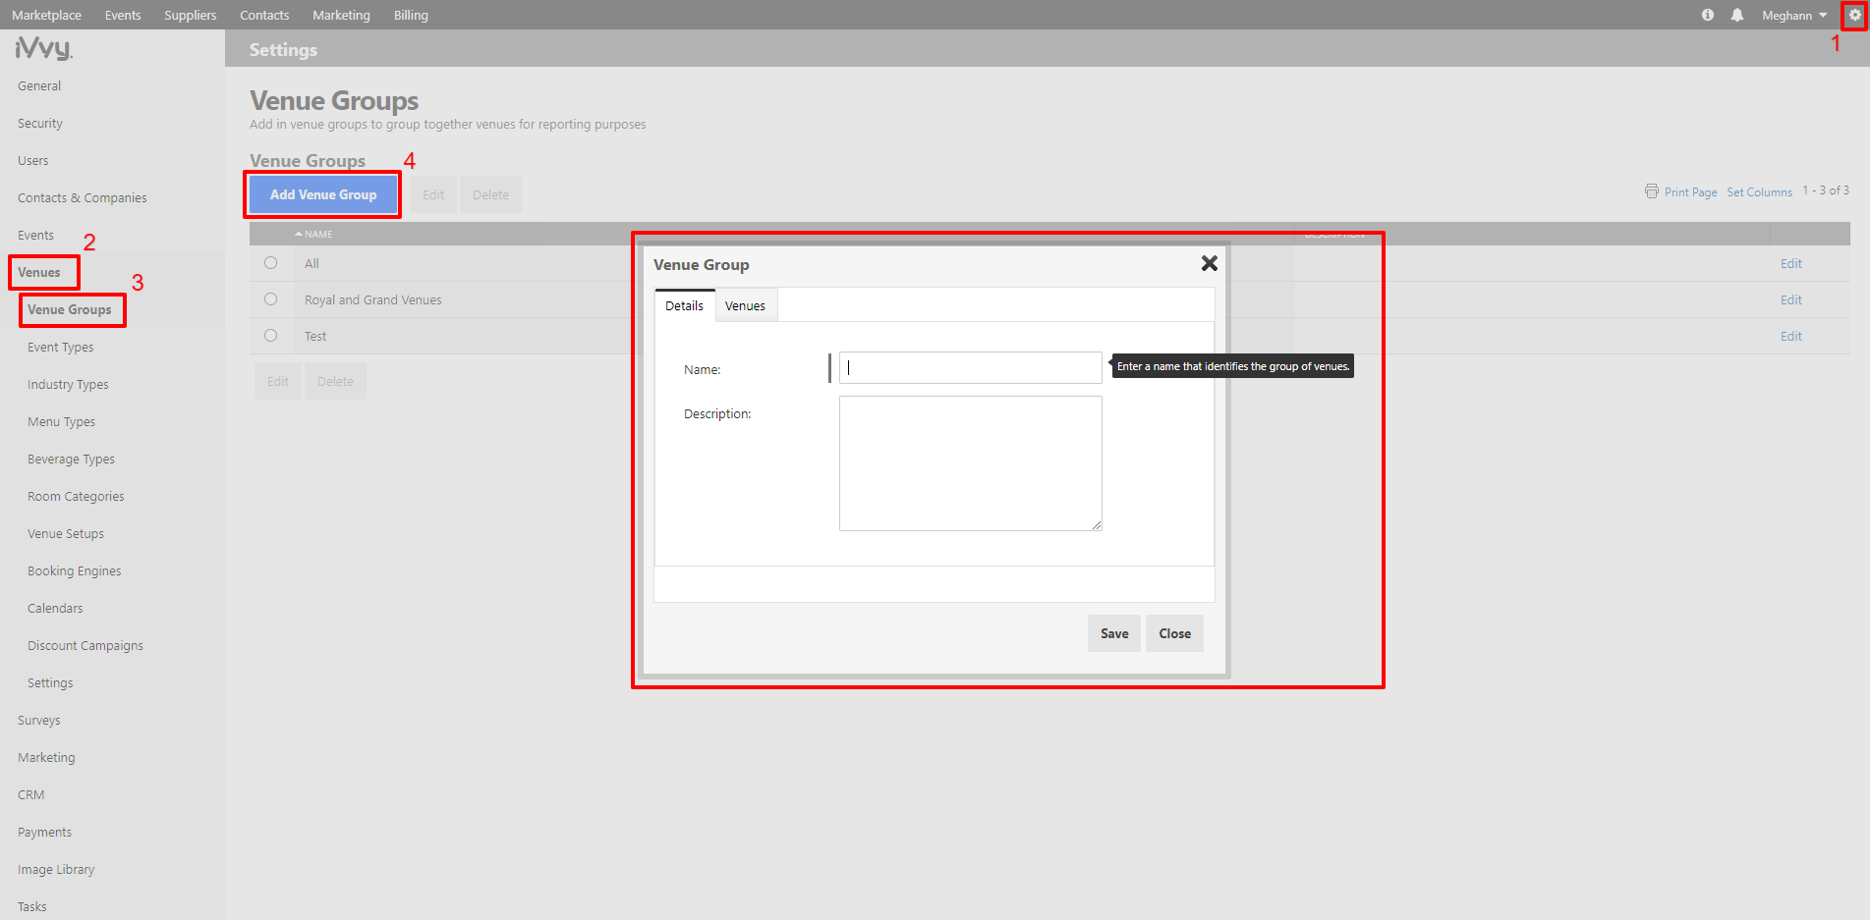Open Marketing in the settings sidebar

(46, 757)
